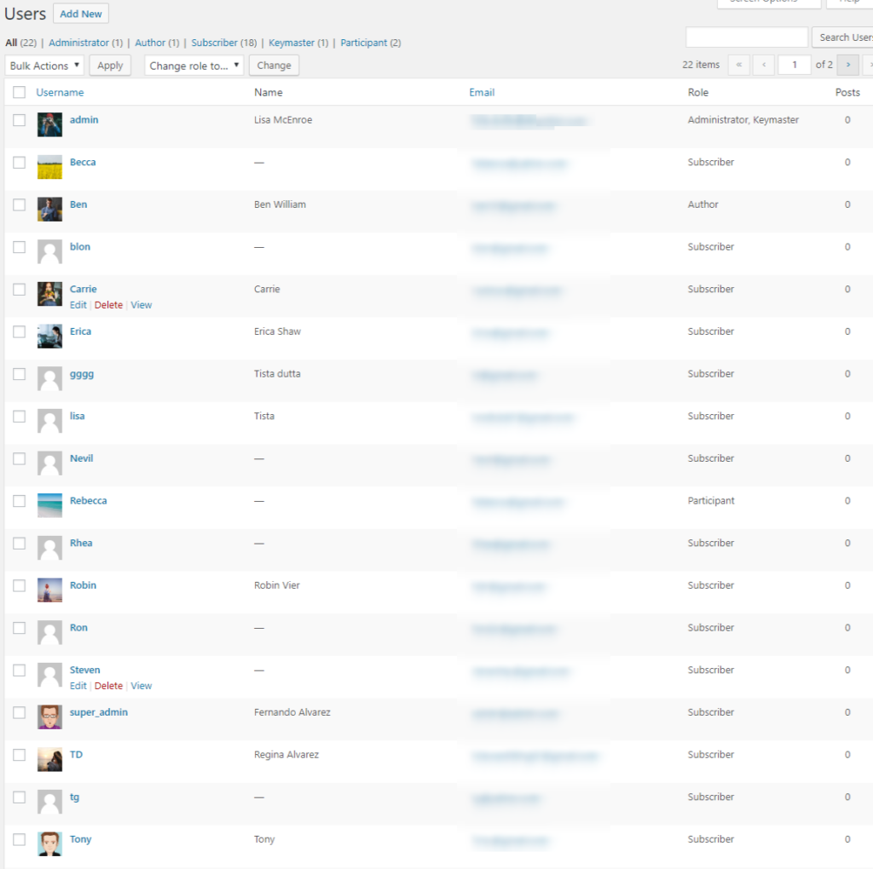
Task: Open super_admin's cartoon avatar
Action: pyautogui.click(x=49, y=718)
